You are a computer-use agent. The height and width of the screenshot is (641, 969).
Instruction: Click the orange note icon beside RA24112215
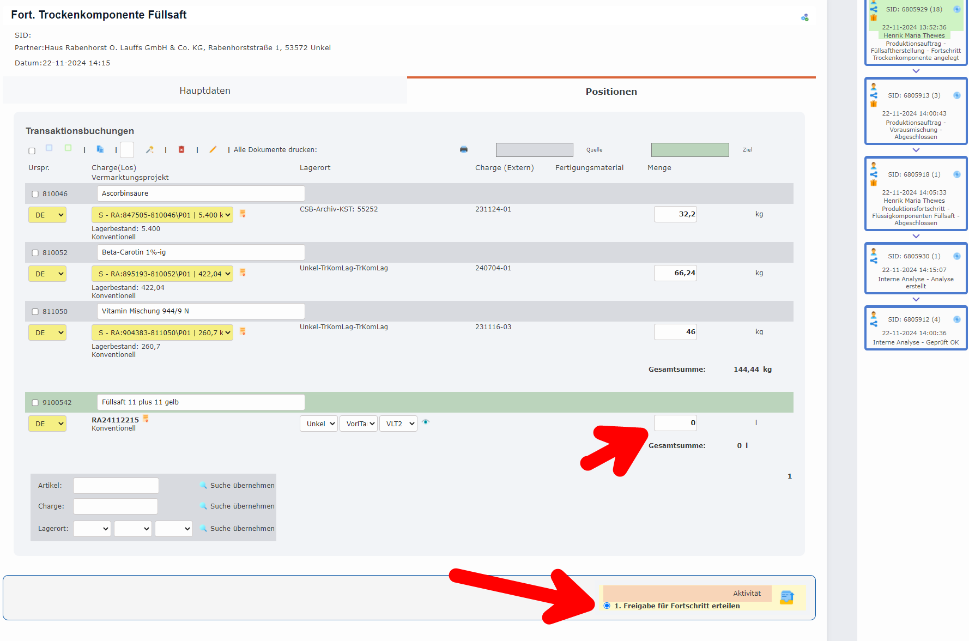(x=146, y=419)
